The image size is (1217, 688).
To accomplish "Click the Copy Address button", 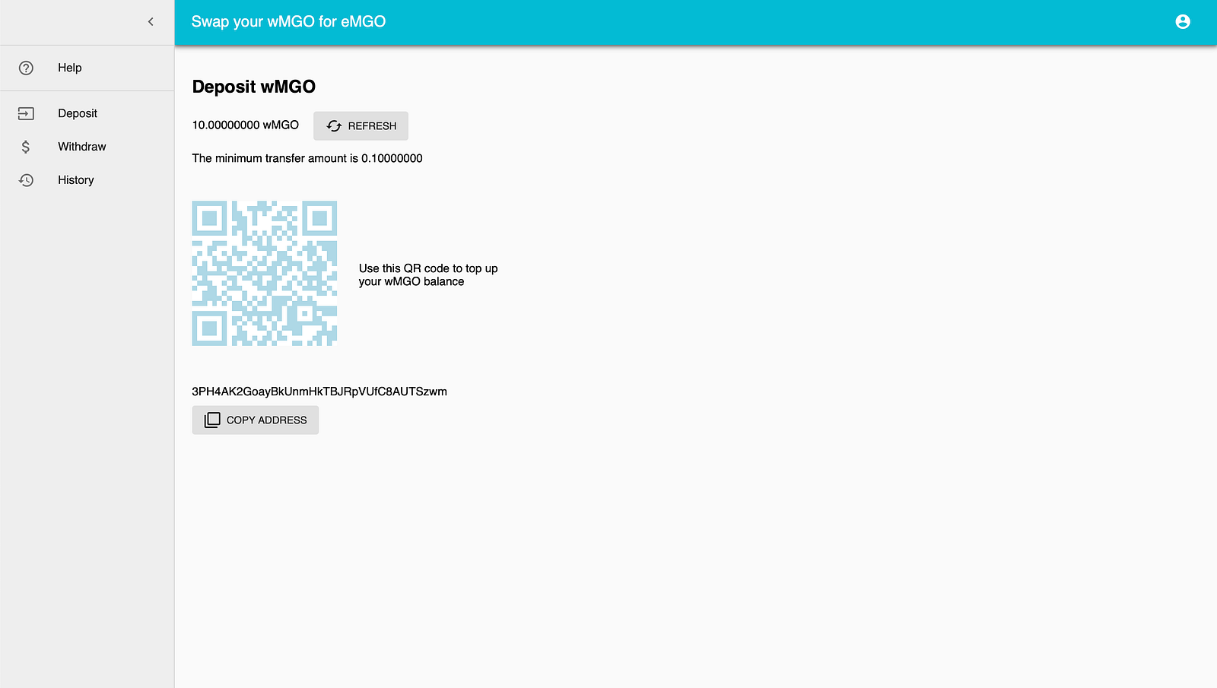I will pyautogui.click(x=255, y=420).
